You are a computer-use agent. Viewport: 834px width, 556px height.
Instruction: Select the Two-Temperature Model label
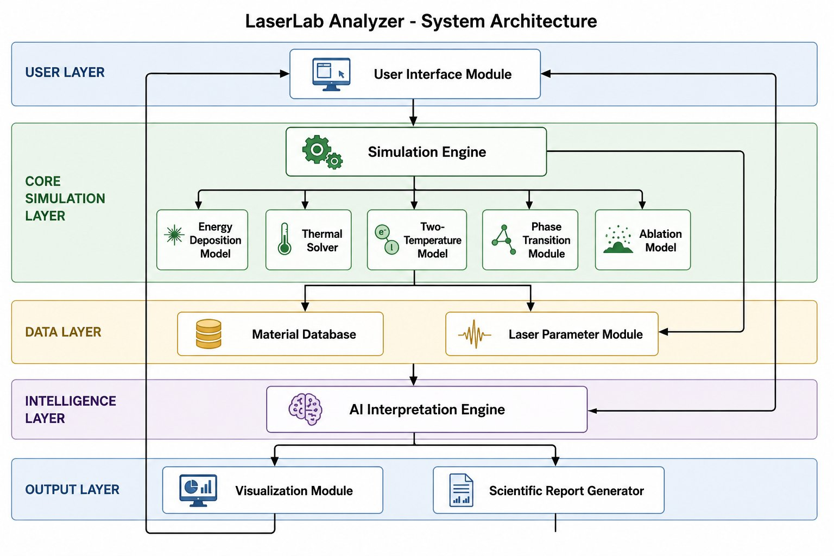[x=432, y=240]
